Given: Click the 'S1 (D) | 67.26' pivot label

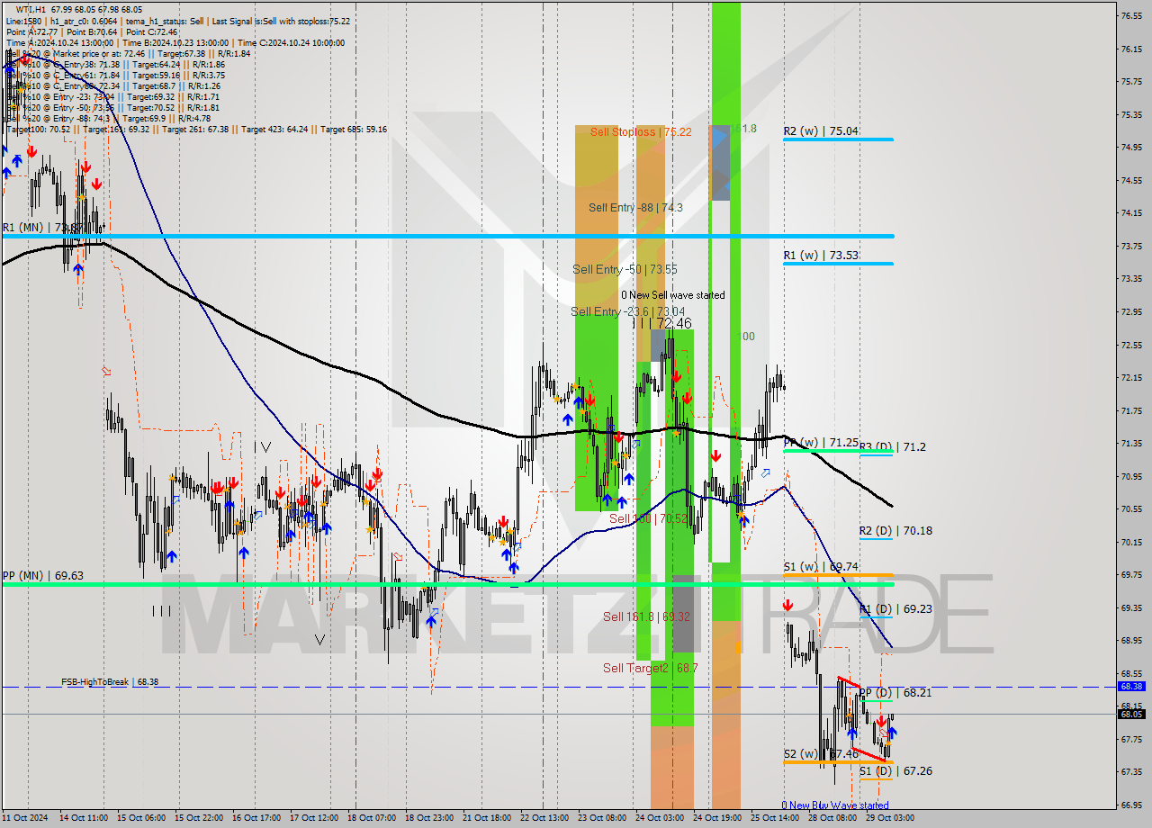Looking at the screenshot, I should click(x=895, y=770).
